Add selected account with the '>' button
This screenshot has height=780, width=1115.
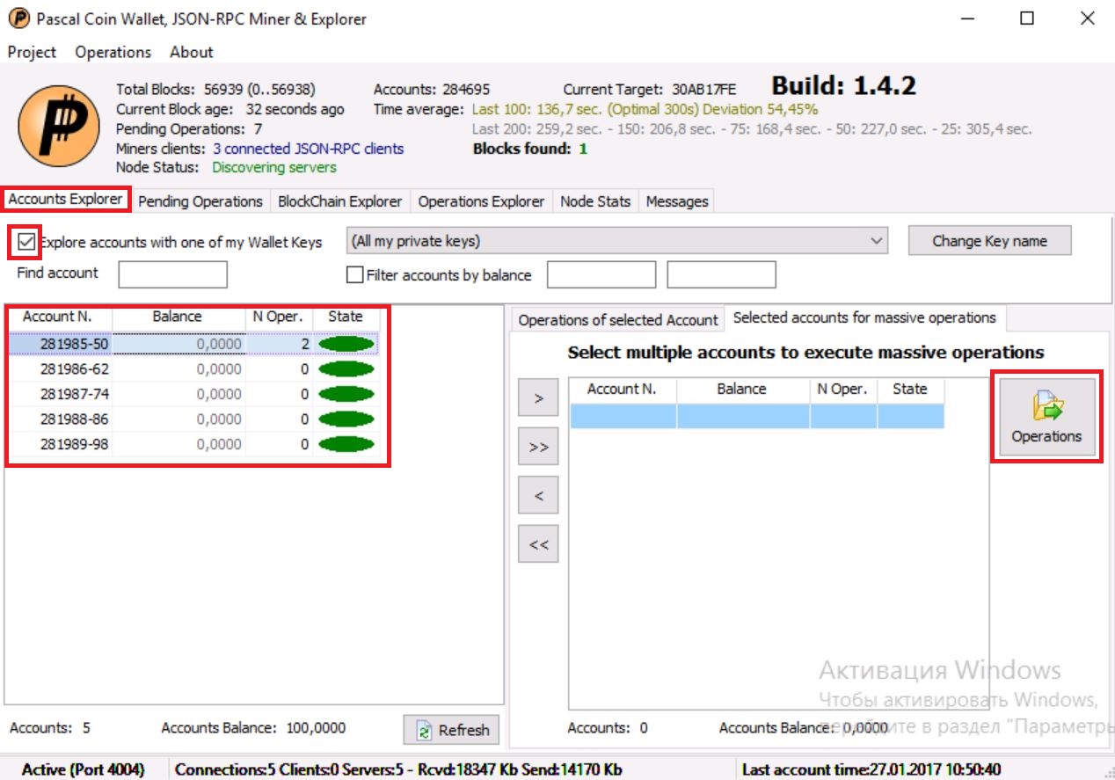(538, 398)
